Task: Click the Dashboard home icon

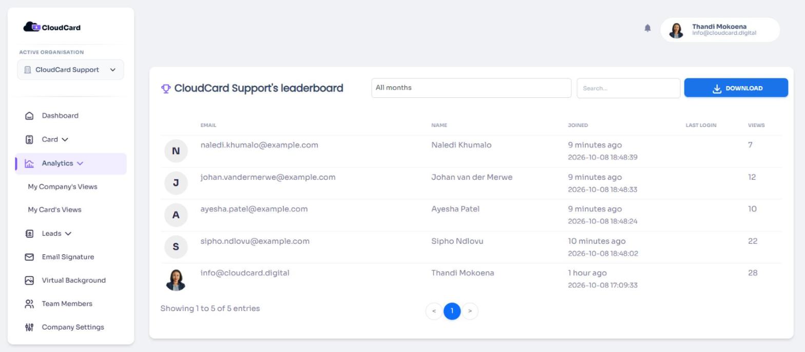Action: pos(29,116)
